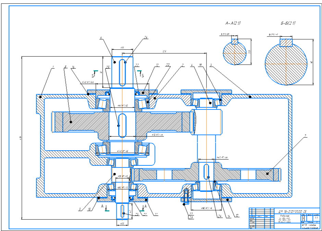Click part callout number 14
Image resolution: width=322 pixels, height=231 pixels.
pyautogui.click(x=228, y=216)
